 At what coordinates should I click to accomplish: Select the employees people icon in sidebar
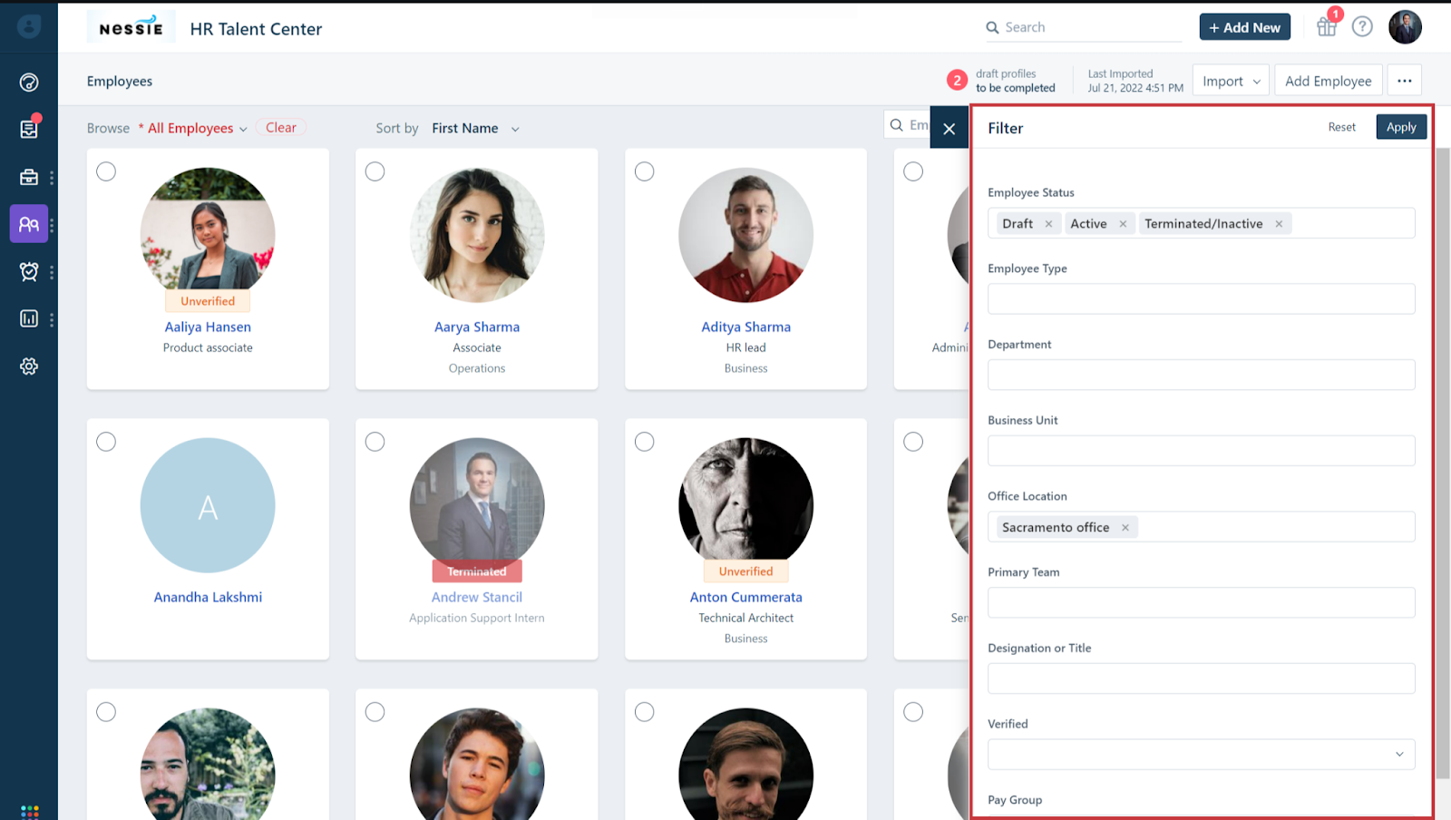(x=29, y=224)
